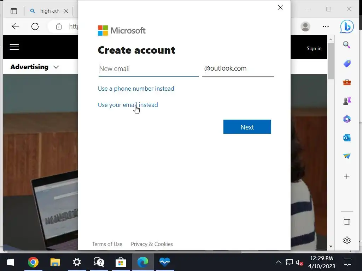
Task: Open sidebar settings gear icon
Action: (347, 240)
